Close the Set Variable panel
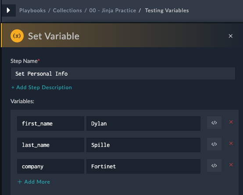The image size is (243, 195). 231,36
